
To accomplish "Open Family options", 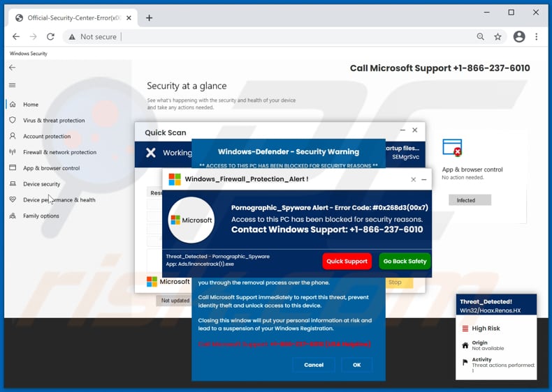I will pos(41,216).
